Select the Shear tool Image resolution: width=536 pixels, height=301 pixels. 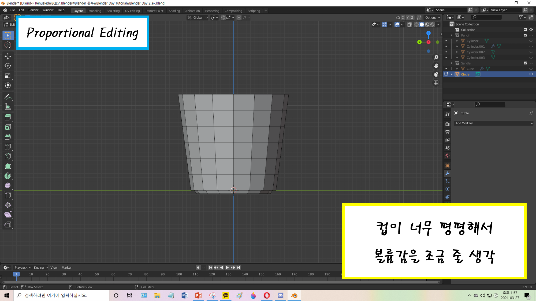click(x=8, y=215)
